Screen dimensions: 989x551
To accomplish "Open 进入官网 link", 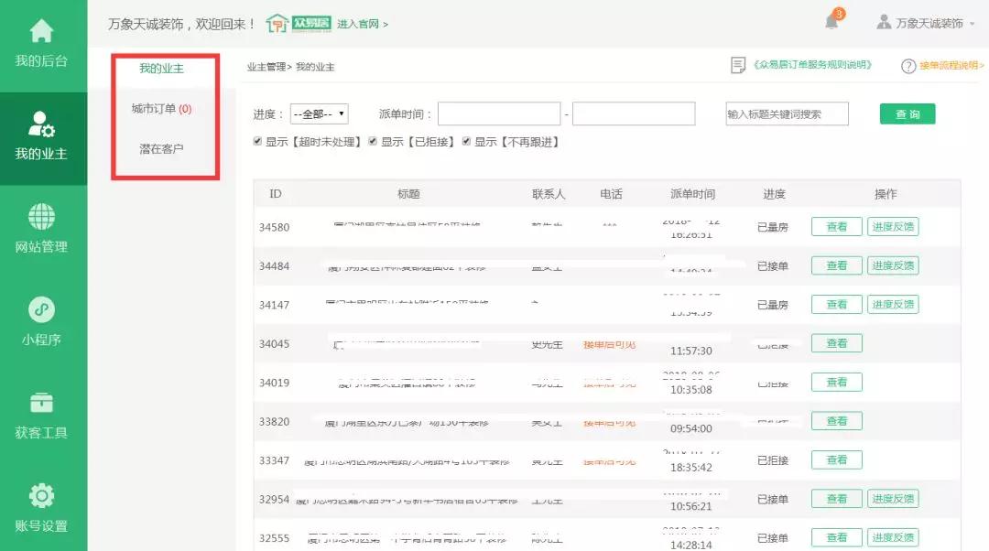I will pos(362,24).
